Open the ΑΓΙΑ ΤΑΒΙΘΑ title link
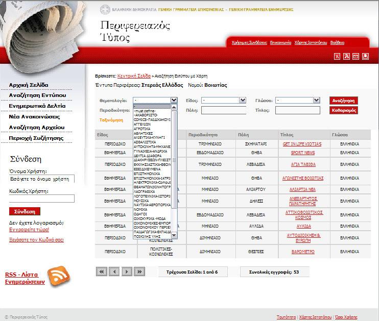 [x=303, y=164]
